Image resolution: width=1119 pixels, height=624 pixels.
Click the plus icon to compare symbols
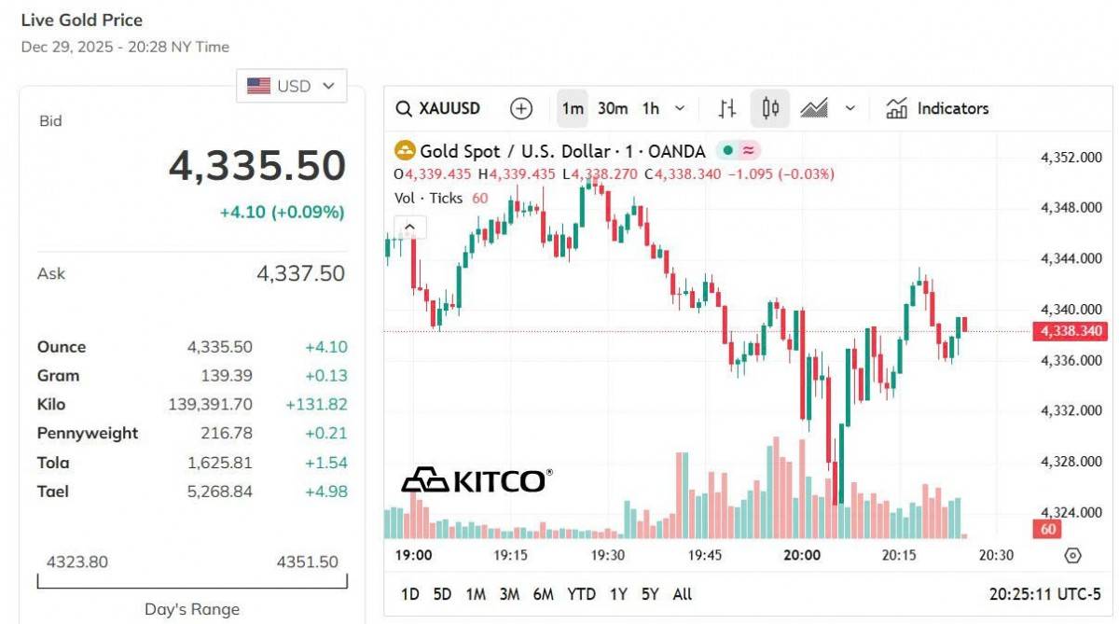click(521, 107)
